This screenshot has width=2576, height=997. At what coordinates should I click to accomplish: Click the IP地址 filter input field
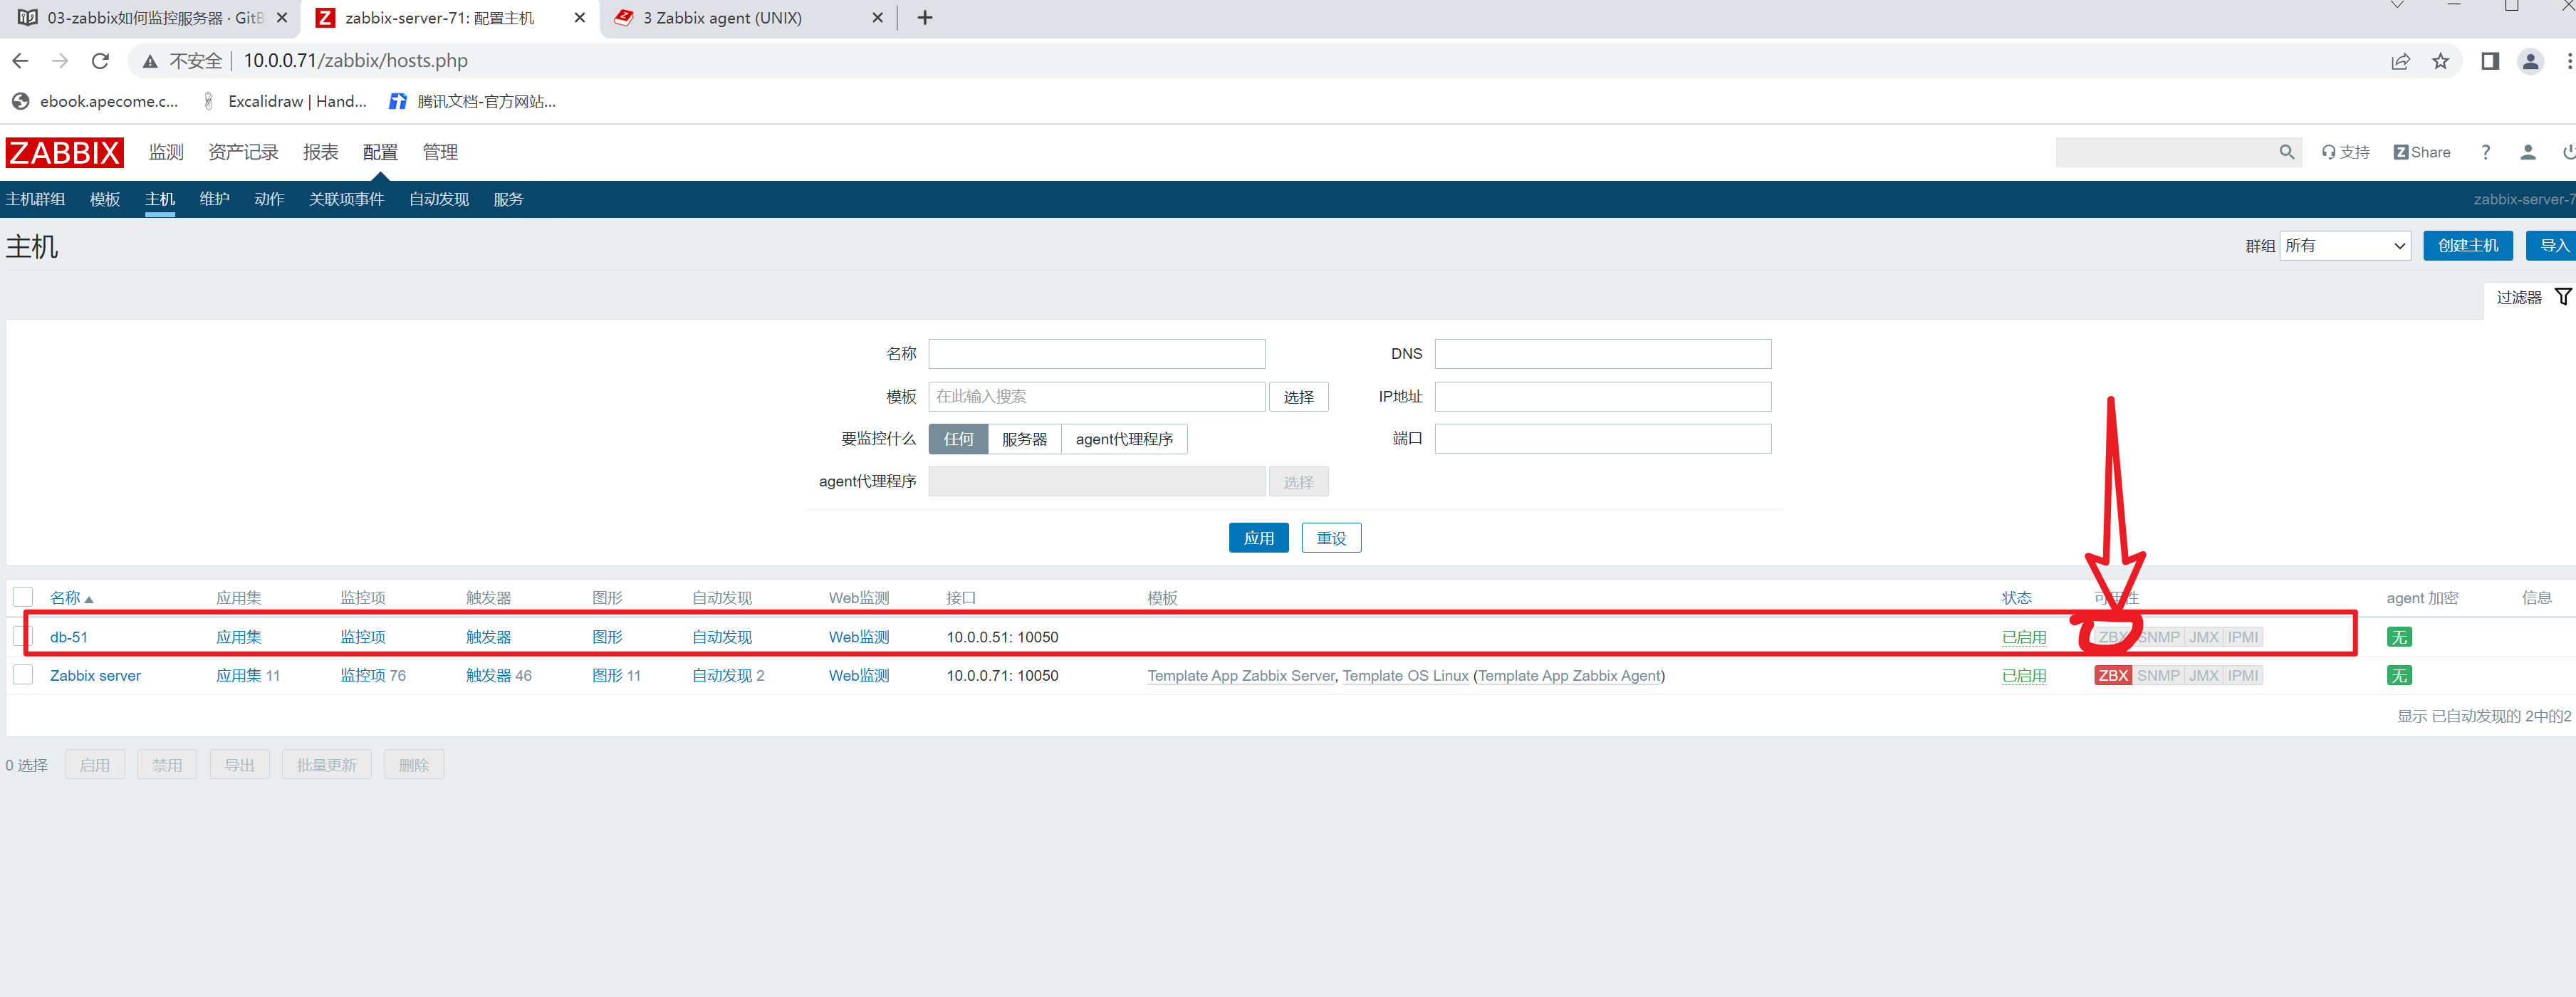click(1602, 397)
